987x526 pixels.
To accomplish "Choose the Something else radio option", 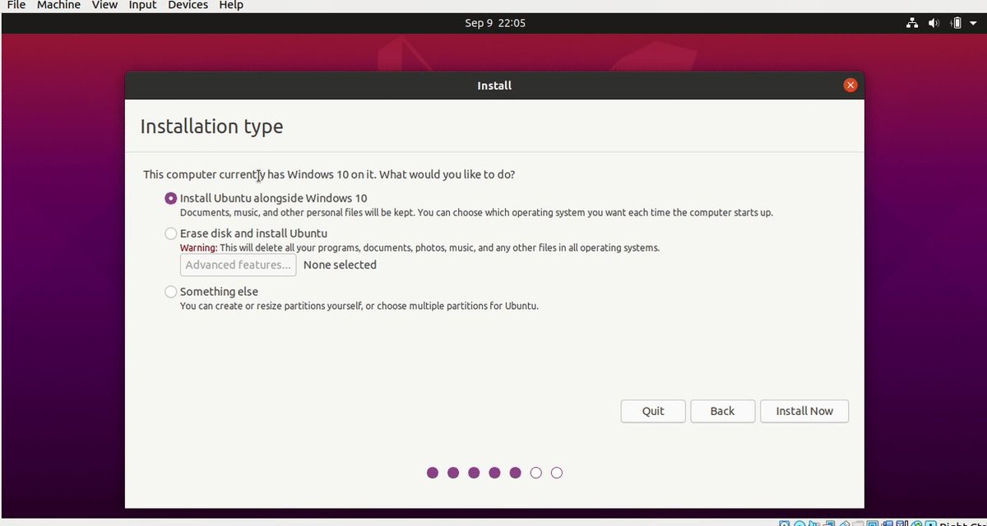I will click(x=170, y=292).
